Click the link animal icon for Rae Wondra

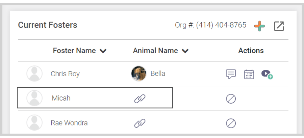[140, 123]
